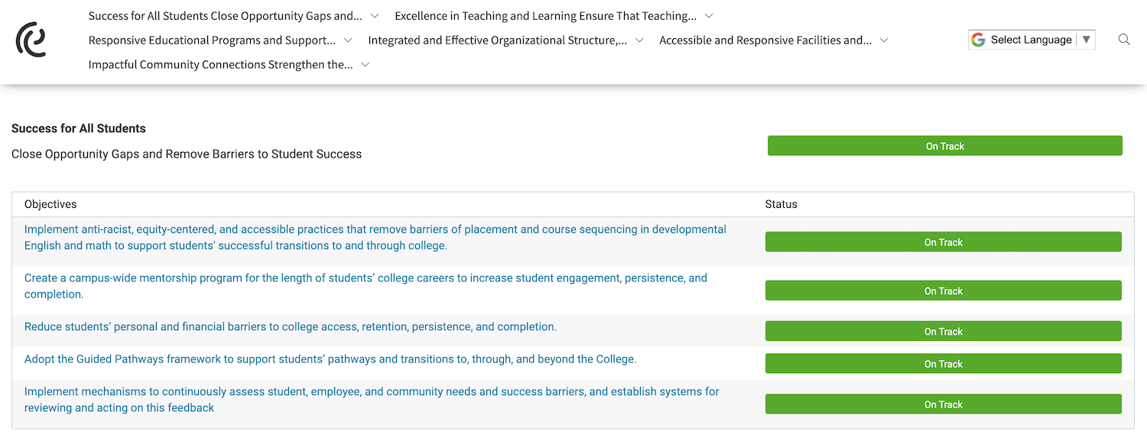Open the Select Language dropdown
This screenshot has height=438, width=1147.
pyautogui.click(x=1032, y=40)
